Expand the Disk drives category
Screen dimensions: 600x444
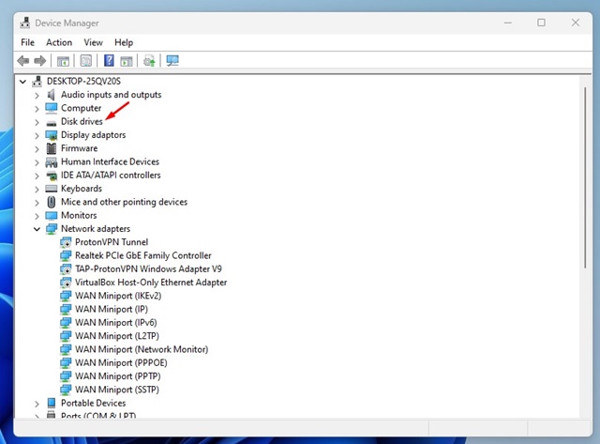click(37, 122)
